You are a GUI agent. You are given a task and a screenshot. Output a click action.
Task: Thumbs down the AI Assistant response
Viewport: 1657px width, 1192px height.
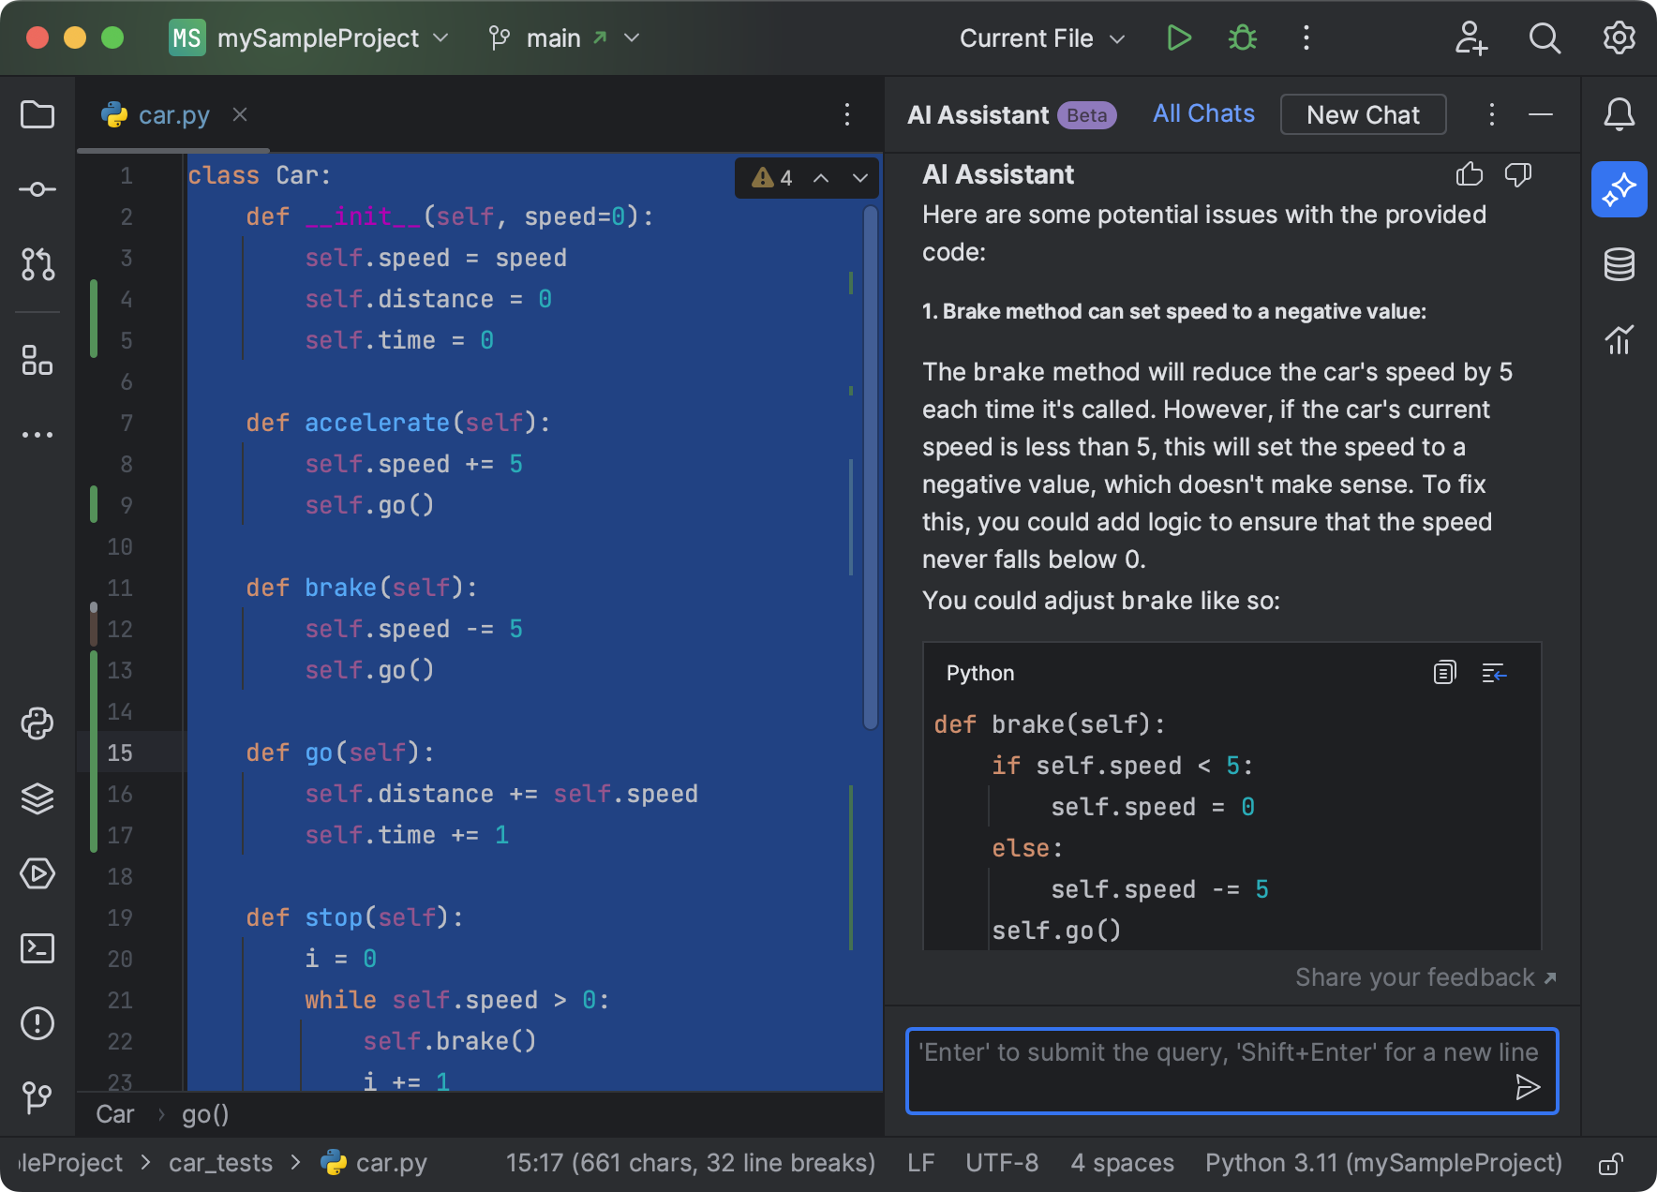[1518, 174]
